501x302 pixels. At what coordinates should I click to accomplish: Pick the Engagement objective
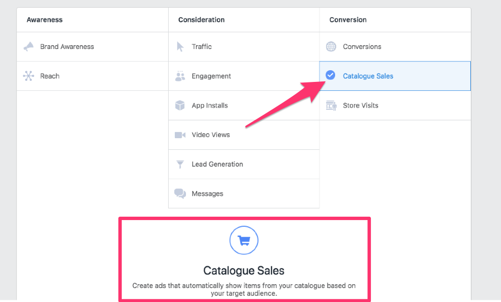tap(211, 76)
